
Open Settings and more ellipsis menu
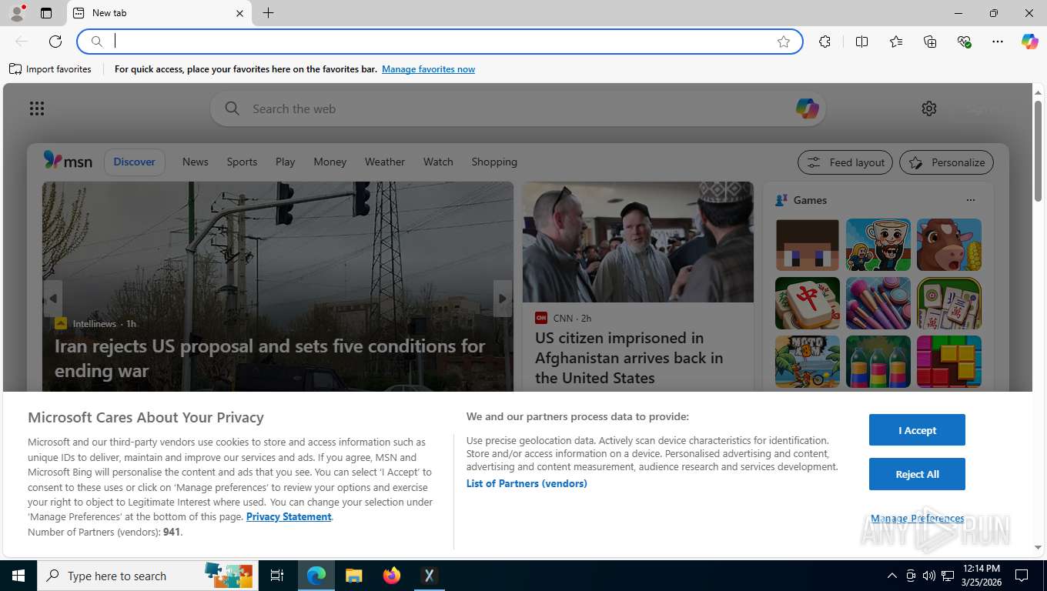[x=998, y=42]
